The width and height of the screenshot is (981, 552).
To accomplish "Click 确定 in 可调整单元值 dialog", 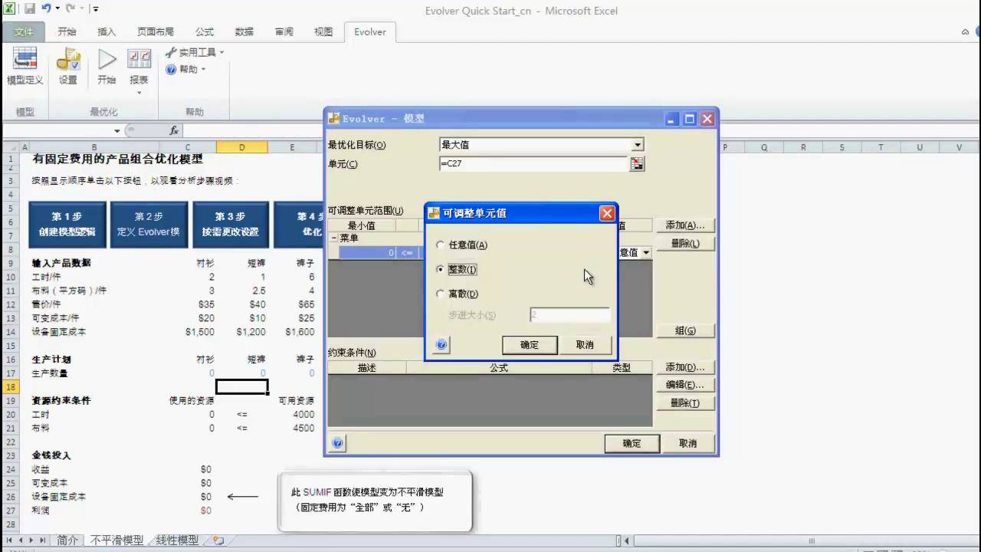I will (x=530, y=345).
